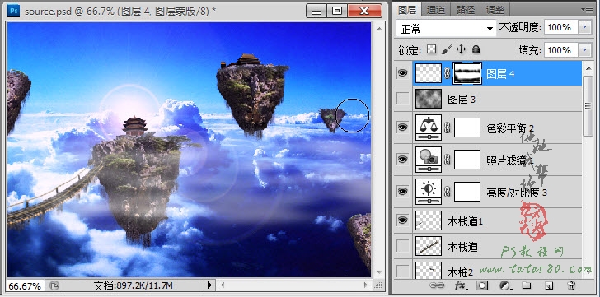Click the canvas horizontal scrollbar left arrow

click(222, 285)
